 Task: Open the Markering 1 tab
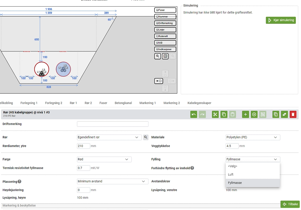point(148,103)
